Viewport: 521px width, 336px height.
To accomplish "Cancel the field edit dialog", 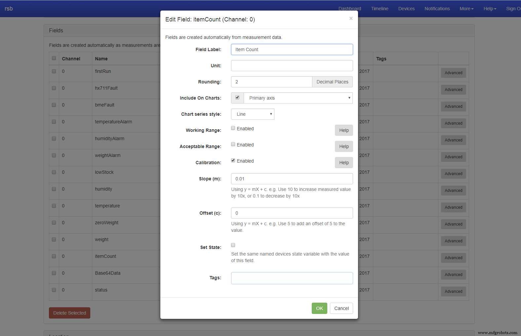I will [x=341, y=308].
